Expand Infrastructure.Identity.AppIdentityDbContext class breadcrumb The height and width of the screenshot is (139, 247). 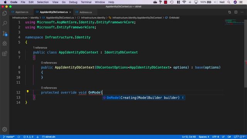coord(137,18)
